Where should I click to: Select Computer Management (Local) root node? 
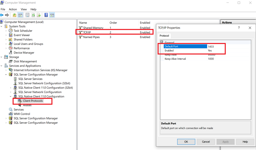click(x=24, y=22)
